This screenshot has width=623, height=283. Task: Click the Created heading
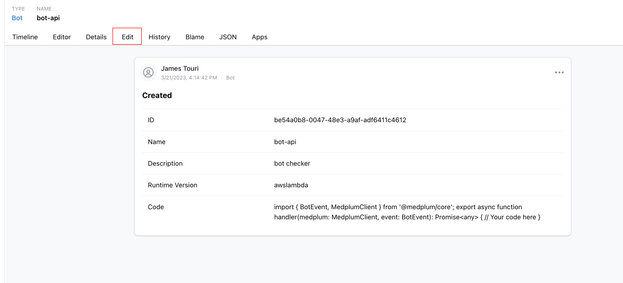[x=157, y=95]
